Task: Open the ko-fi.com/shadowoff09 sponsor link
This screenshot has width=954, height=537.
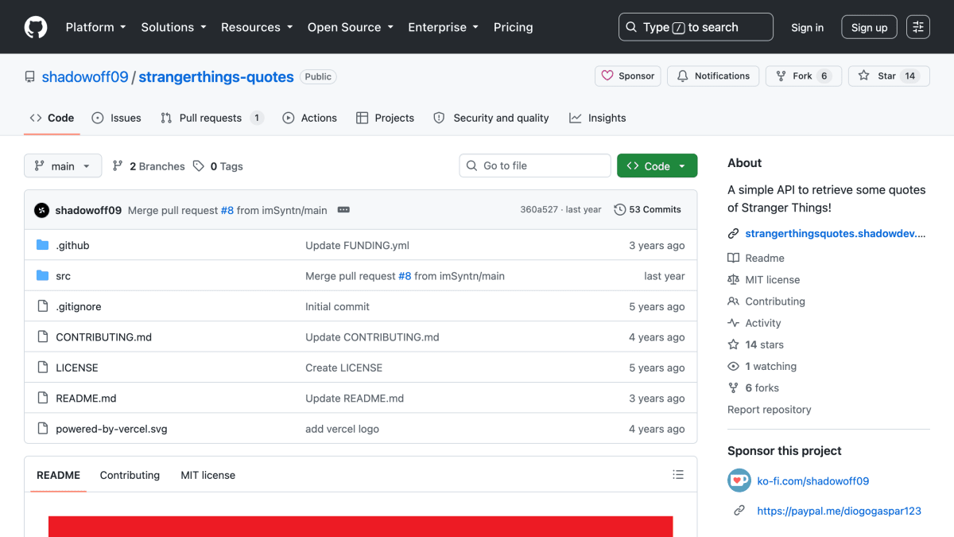Action: click(813, 481)
